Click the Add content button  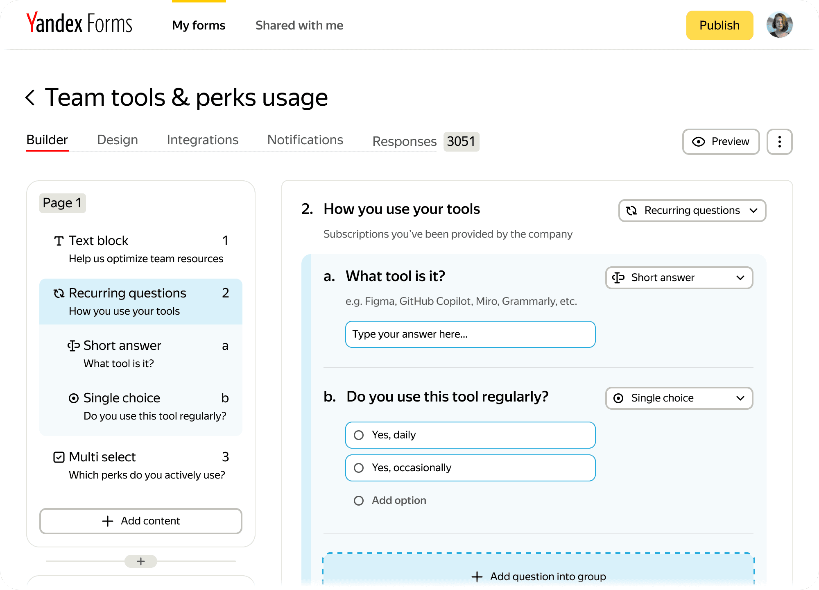[x=141, y=521]
